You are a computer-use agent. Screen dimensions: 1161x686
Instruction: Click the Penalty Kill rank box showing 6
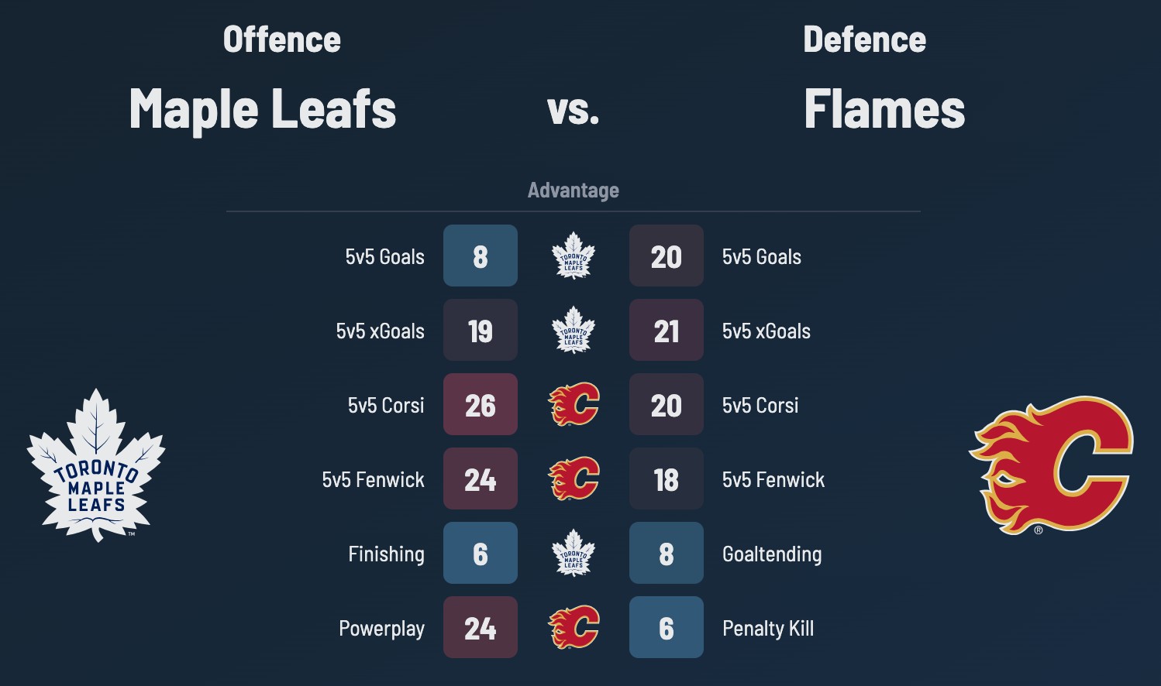[x=667, y=627]
